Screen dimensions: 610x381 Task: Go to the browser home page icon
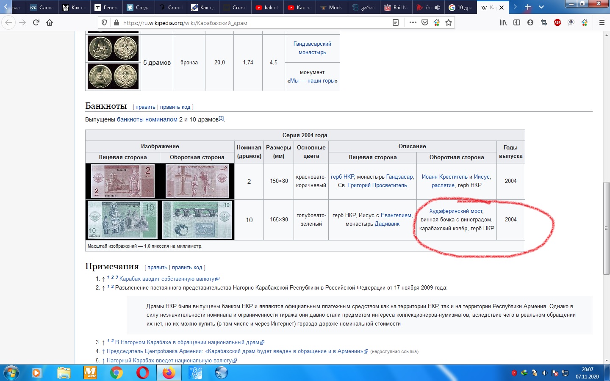[x=50, y=23]
